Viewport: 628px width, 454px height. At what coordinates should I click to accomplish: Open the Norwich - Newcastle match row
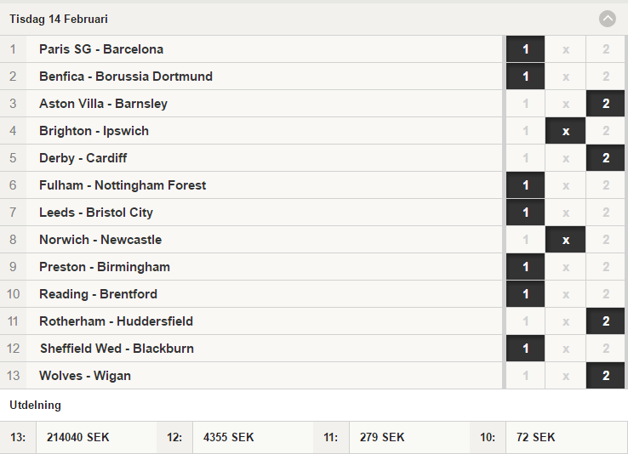pos(251,240)
